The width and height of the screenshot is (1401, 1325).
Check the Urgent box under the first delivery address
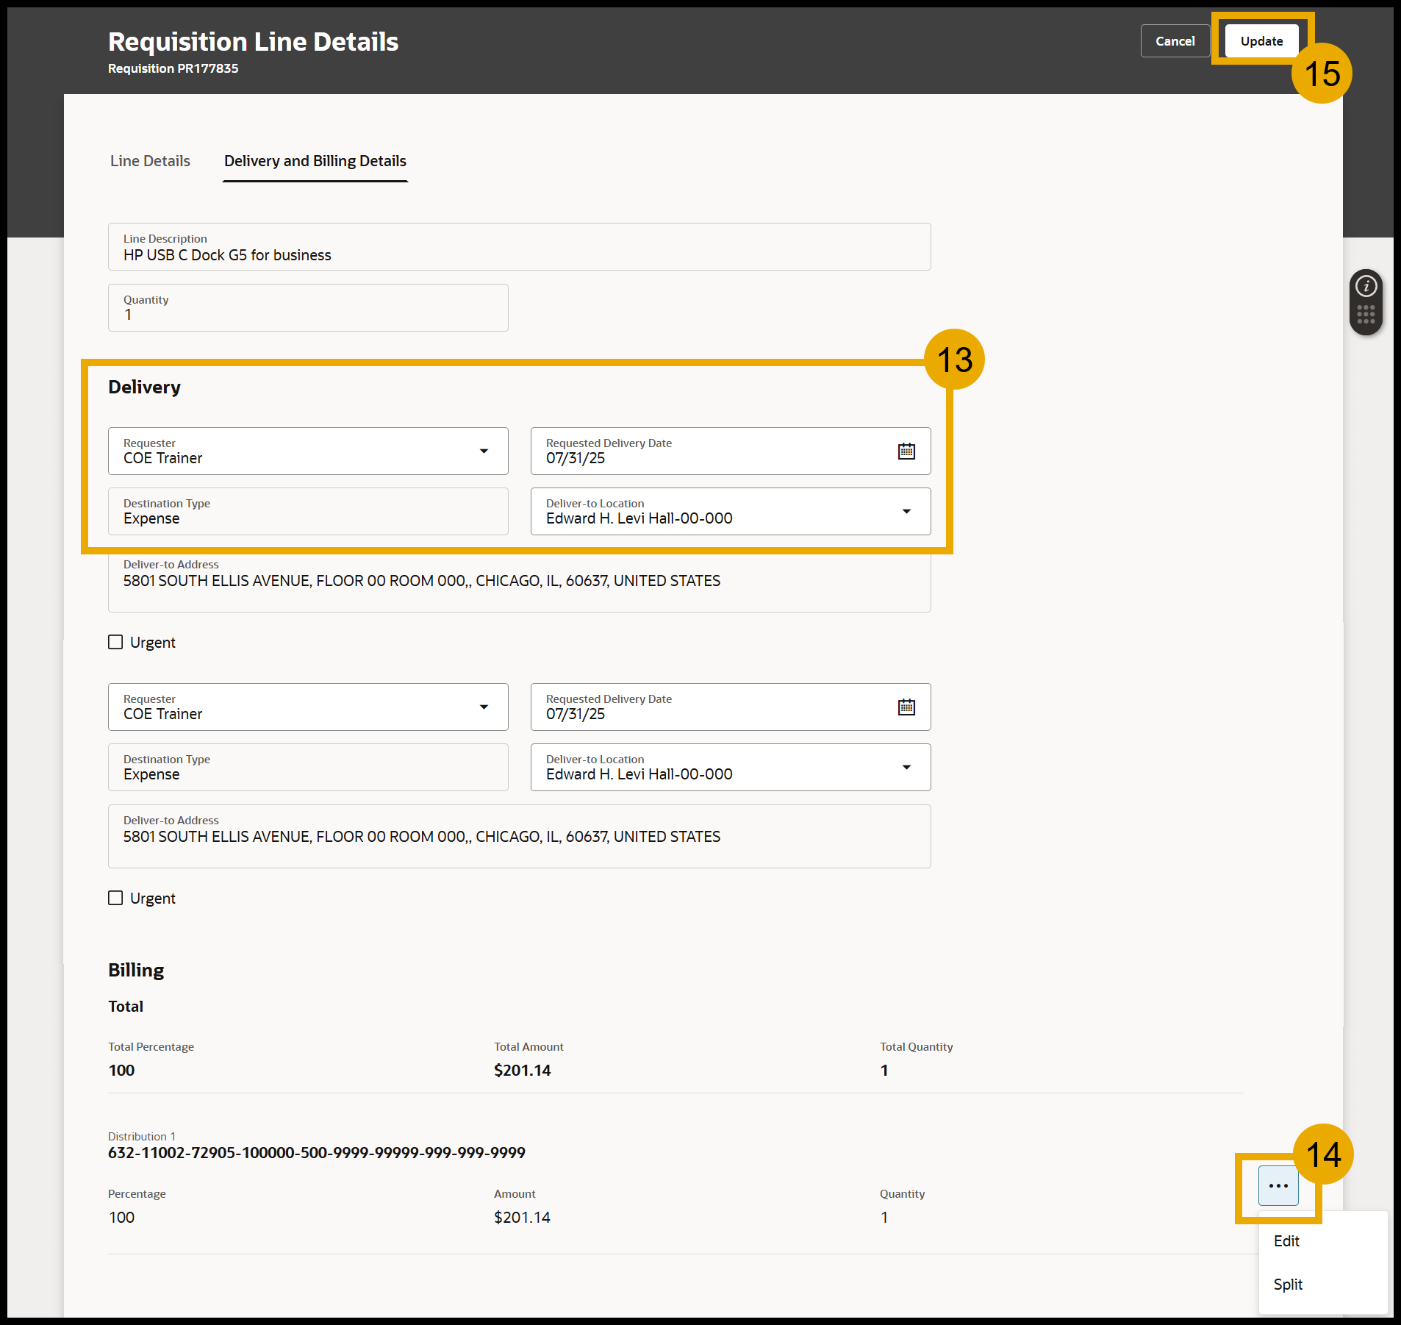[115, 643]
